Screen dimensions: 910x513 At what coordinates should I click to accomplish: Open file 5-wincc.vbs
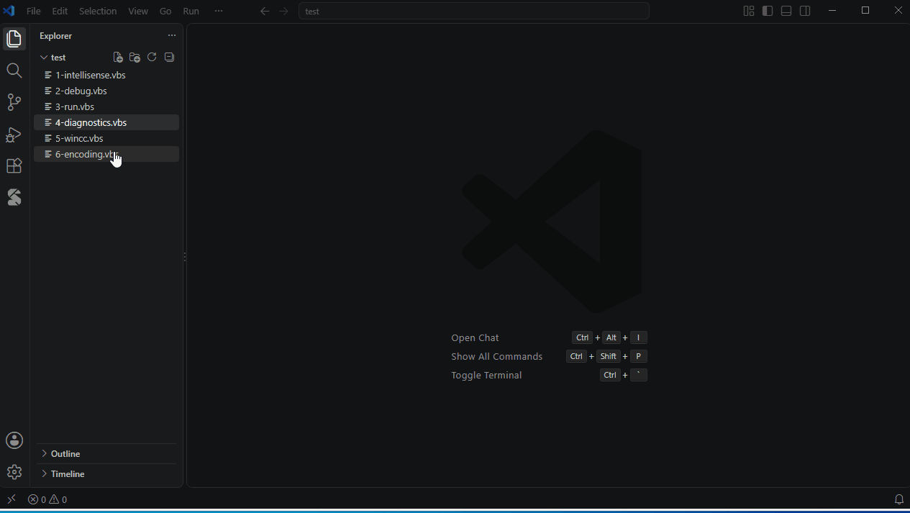[x=106, y=138]
